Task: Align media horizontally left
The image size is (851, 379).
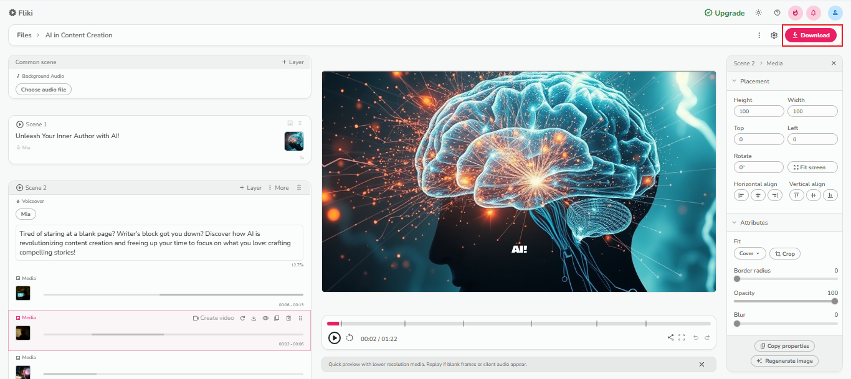Action: tap(741, 195)
